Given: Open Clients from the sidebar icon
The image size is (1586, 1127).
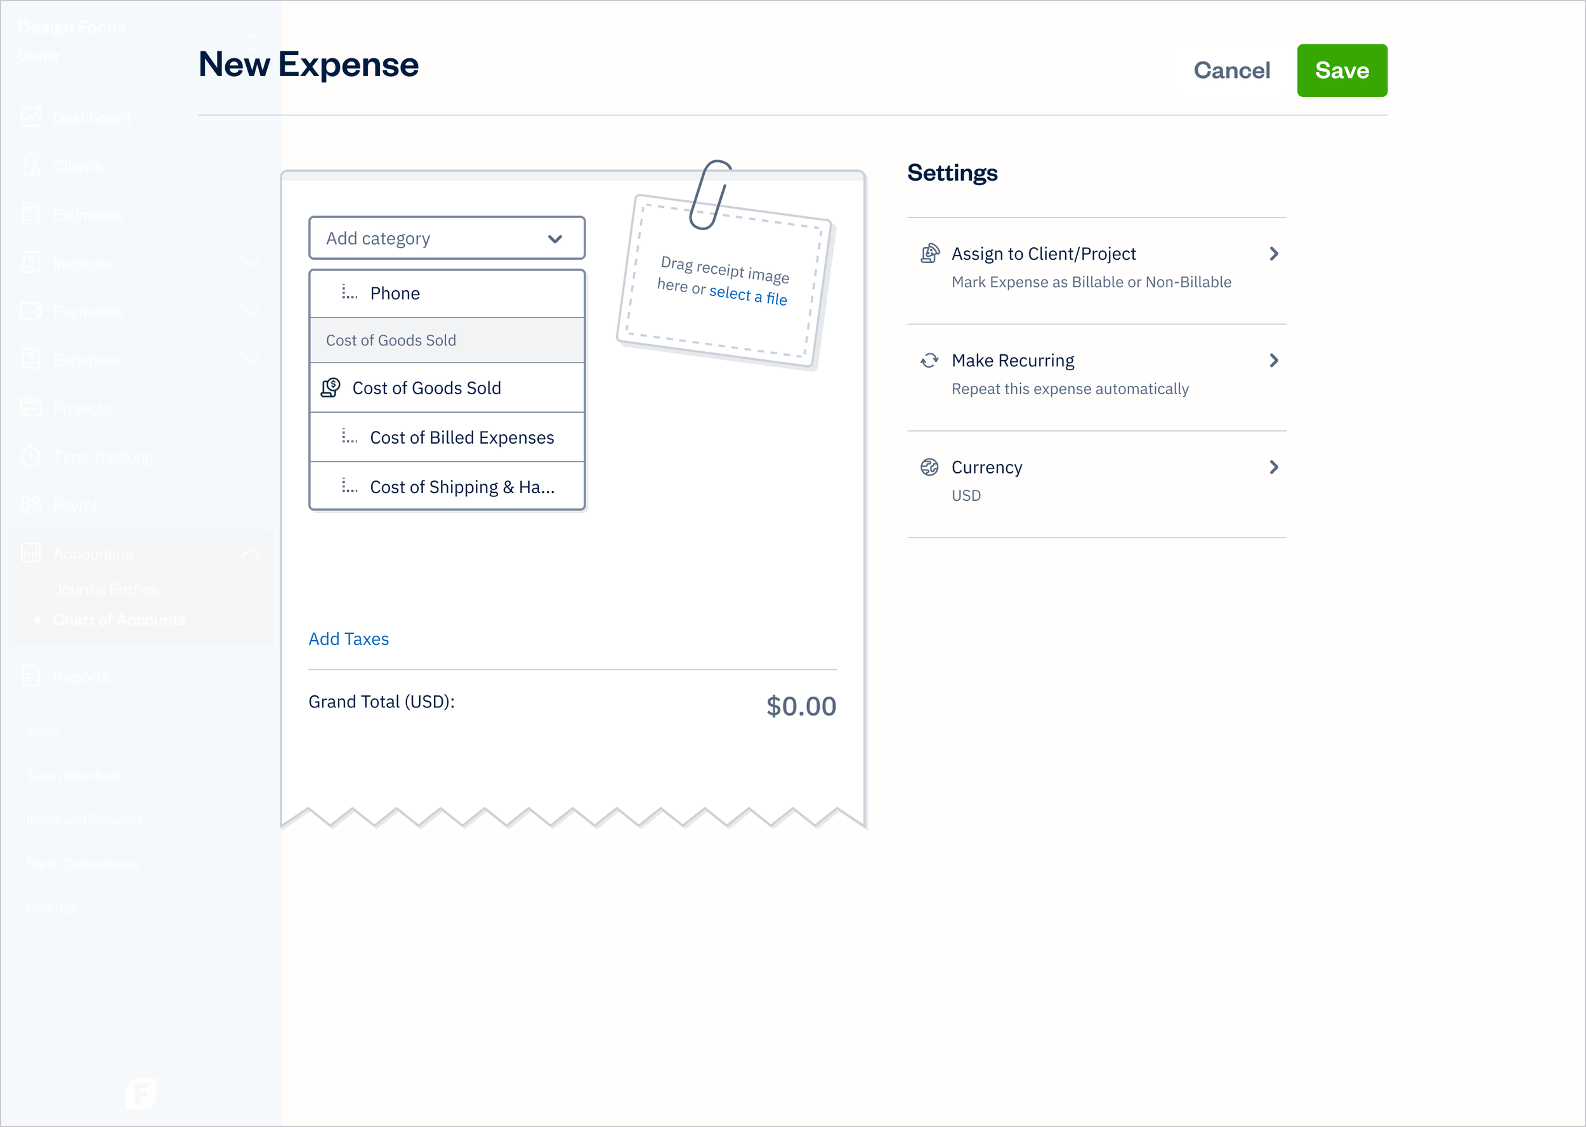Looking at the screenshot, I should coord(32,165).
